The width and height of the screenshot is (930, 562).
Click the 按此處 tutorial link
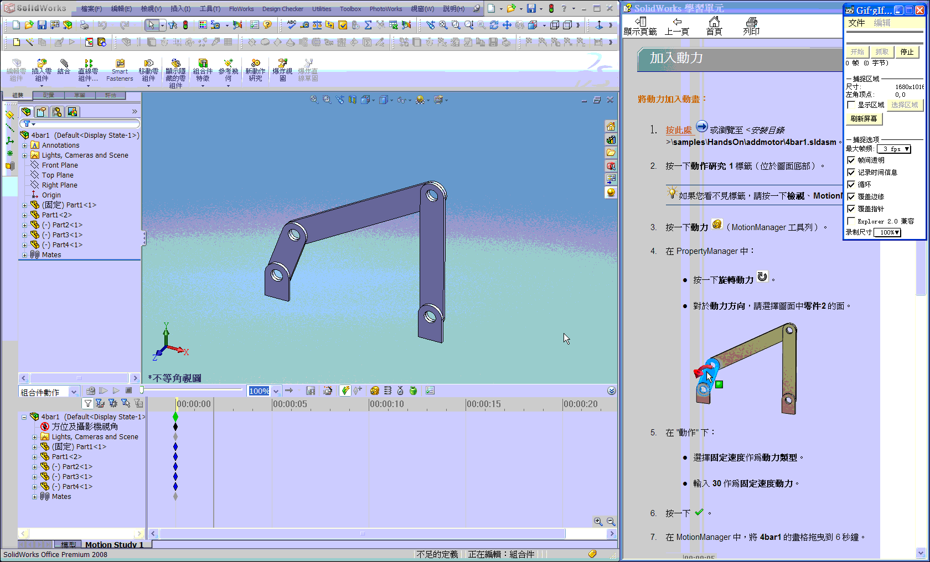point(679,130)
